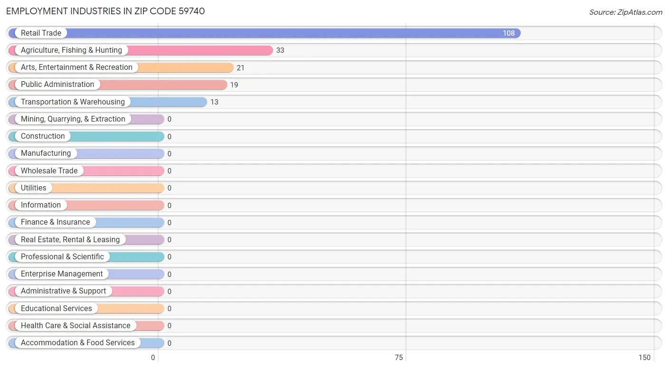Click the Transportation & Warehousing label

click(x=73, y=102)
